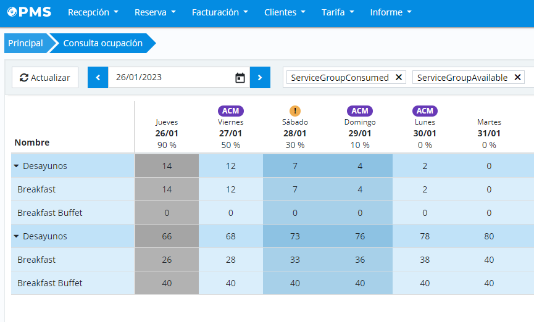Click the PMS logo icon
Screen dimensions: 534x322
click(13, 12)
